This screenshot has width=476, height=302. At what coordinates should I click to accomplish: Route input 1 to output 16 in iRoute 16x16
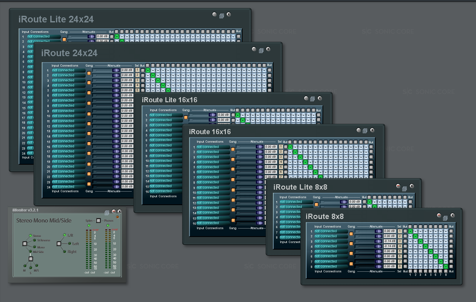coord(366,147)
